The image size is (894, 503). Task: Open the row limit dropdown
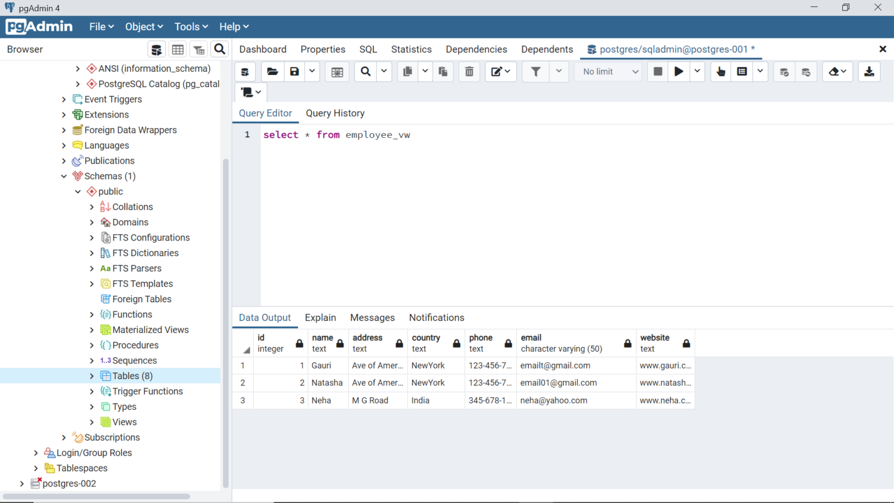608,71
